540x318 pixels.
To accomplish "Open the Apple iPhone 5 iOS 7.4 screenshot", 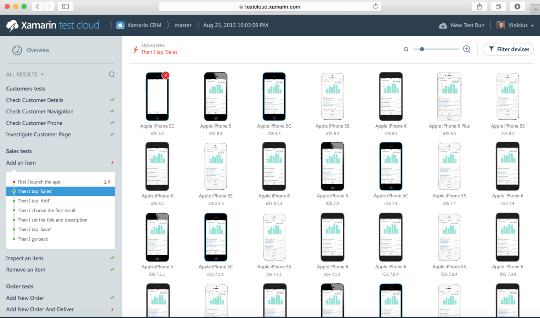I will (x=332, y=166).
